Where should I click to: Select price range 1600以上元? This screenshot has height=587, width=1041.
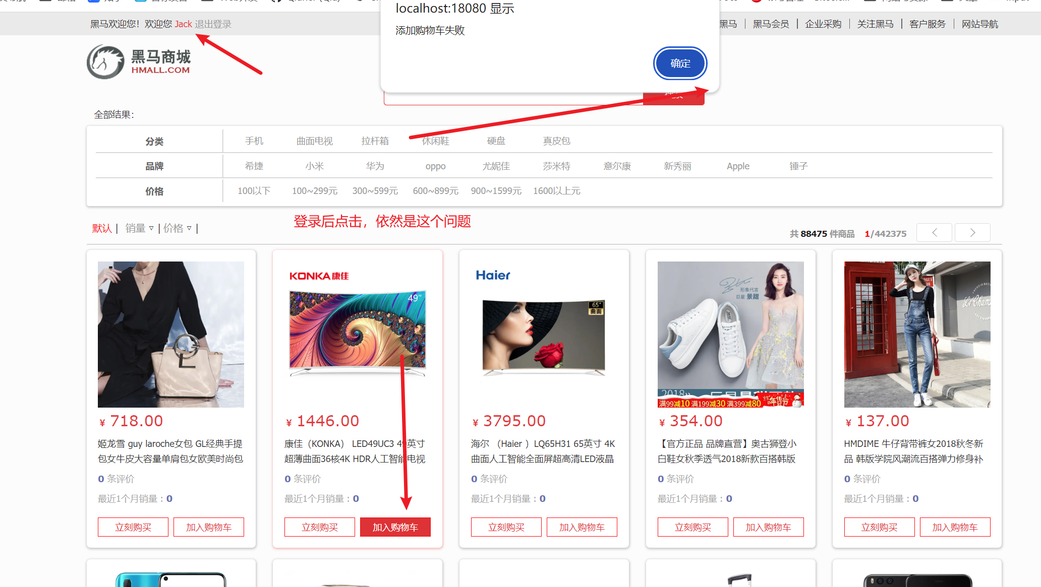click(557, 191)
